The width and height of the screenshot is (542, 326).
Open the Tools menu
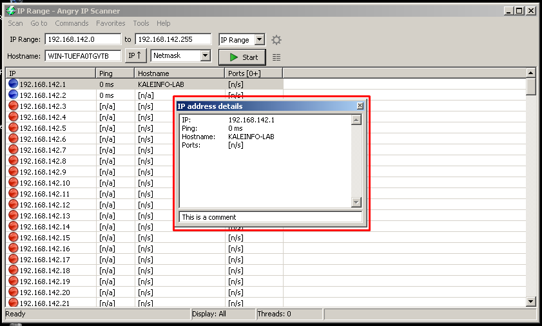141,23
